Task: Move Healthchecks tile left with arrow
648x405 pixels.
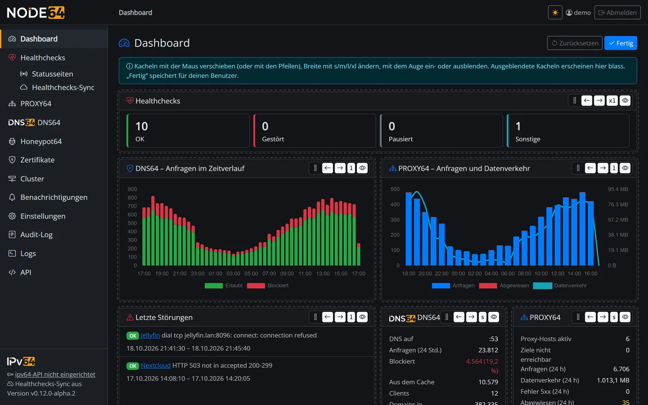Action: click(586, 100)
